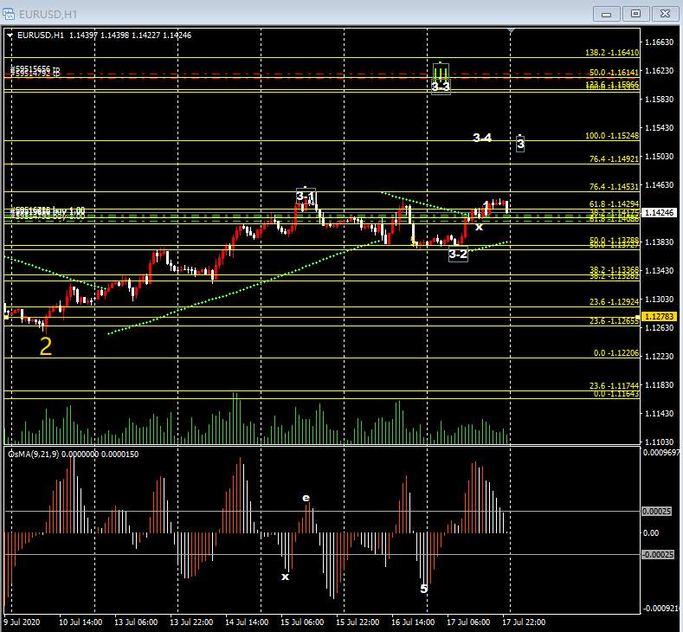Click the 0.0 -1.11643 Fibonacci level label

616,394
